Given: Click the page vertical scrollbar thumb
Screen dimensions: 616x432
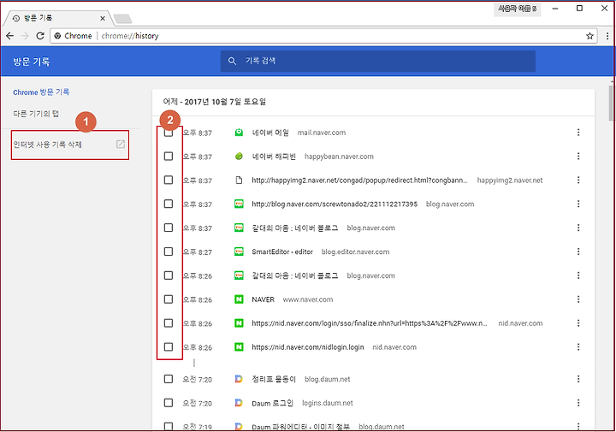Looking at the screenshot, I should (611, 103).
